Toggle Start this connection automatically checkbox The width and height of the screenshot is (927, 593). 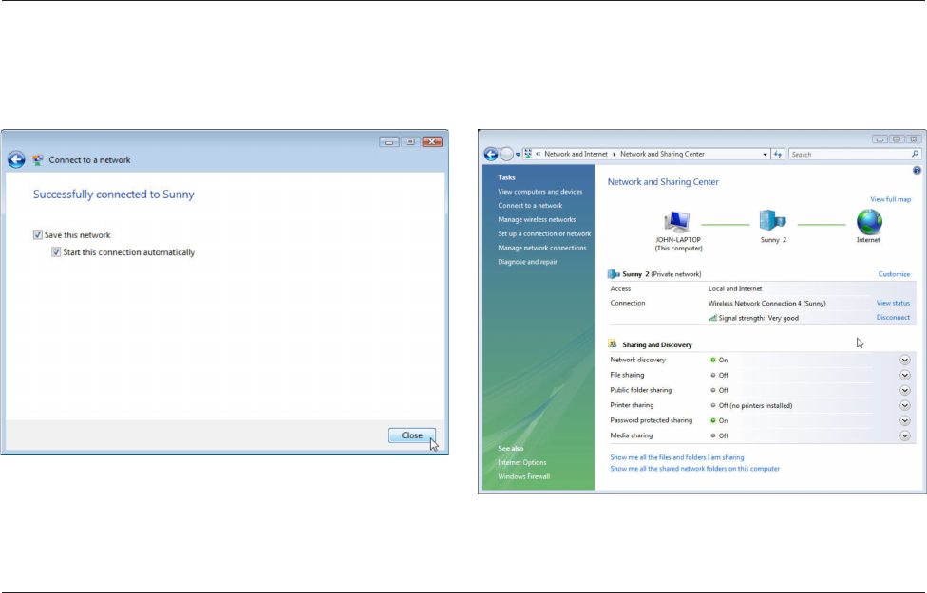pyautogui.click(x=56, y=252)
